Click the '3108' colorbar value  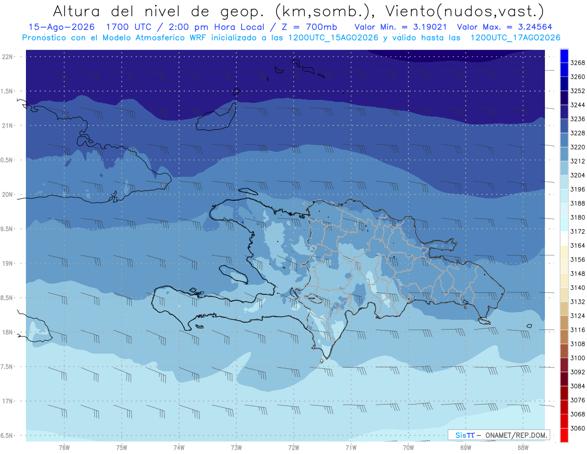click(578, 344)
